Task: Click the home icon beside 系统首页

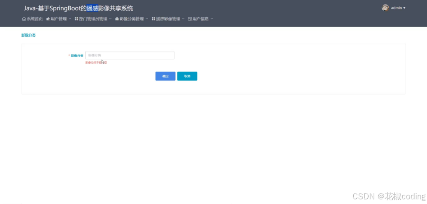Action: tap(24, 19)
